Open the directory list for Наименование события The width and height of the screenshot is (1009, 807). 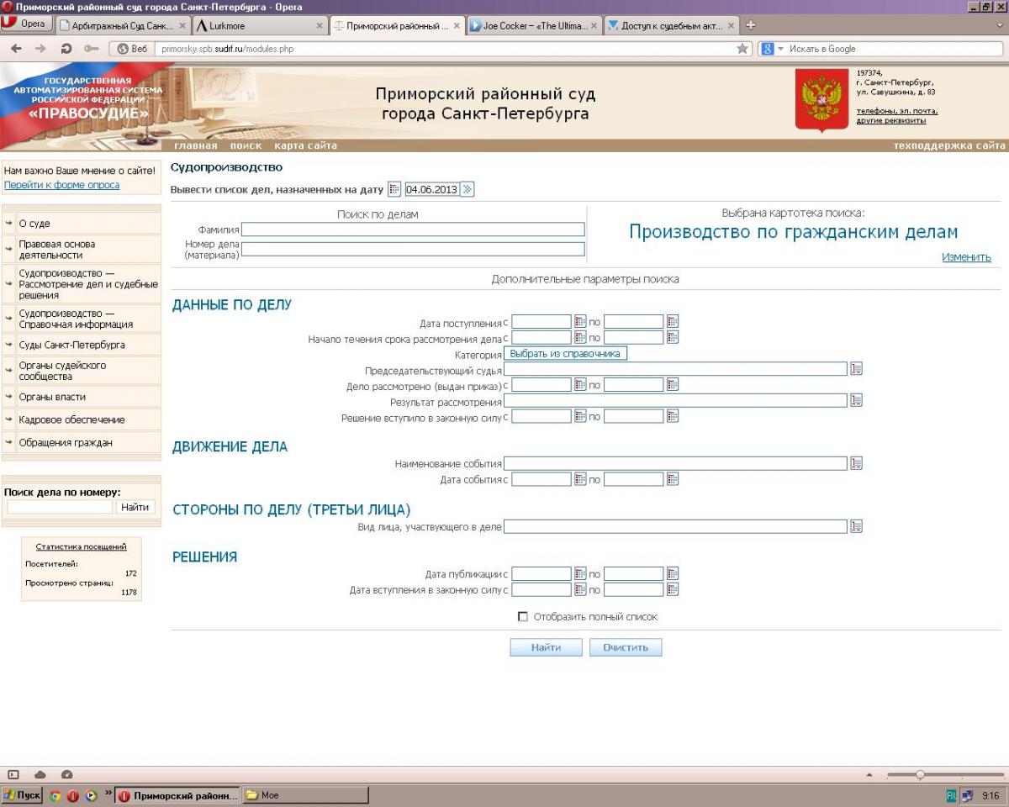point(857,463)
